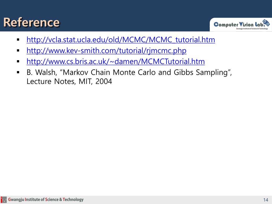
Task: Click the line Lecture Notes, MIT, 2004
Action: pos(69,81)
